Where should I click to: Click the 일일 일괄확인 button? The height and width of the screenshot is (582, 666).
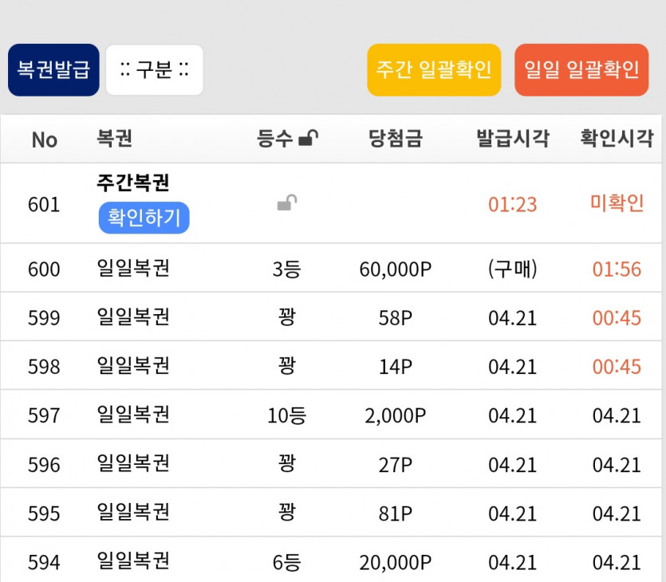[581, 70]
